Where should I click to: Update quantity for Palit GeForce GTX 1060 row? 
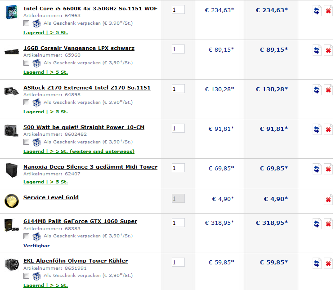(x=317, y=224)
